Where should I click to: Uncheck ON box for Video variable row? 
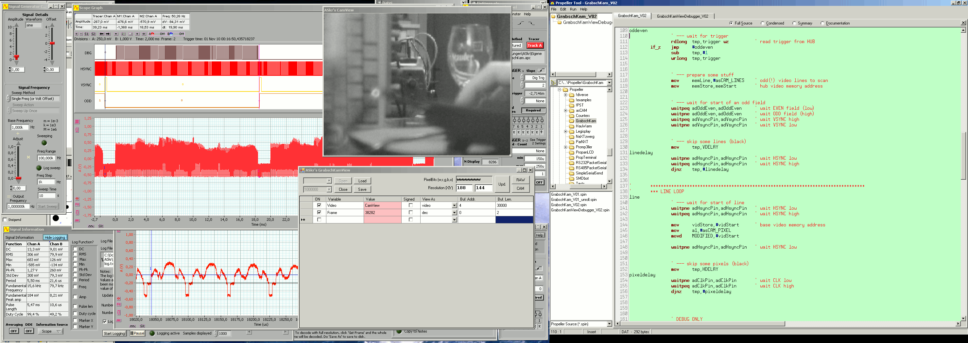click(x=319, y=205)
